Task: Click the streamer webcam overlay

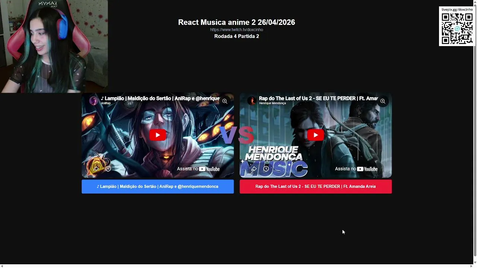Action: [54, 46]
